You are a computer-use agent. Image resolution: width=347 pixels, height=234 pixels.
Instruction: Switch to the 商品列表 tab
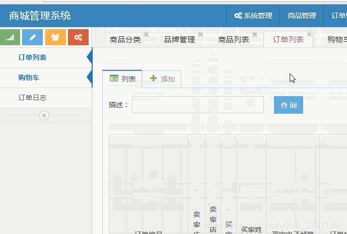coord(234,40)
